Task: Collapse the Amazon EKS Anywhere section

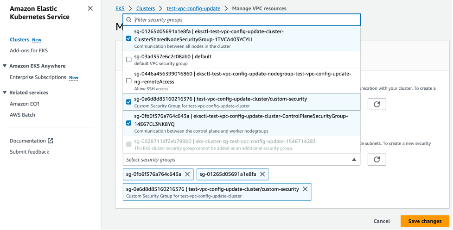Action: click(x=5, y=66)
